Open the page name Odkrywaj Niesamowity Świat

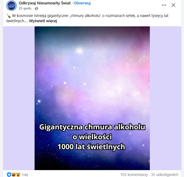tap(45, 3)
